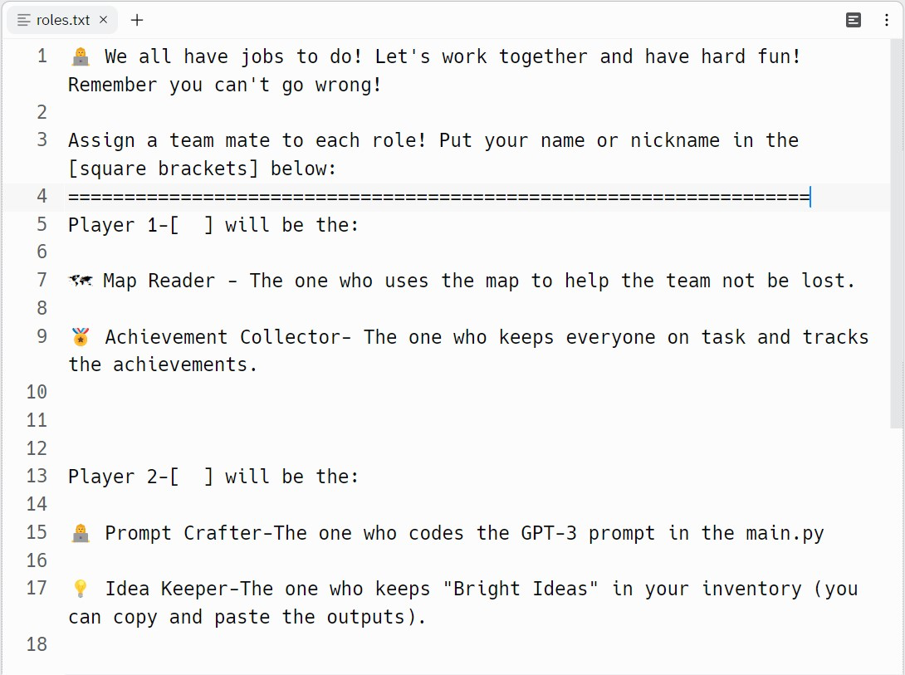Select the roles.txt tab

click(x=62, y=20)
